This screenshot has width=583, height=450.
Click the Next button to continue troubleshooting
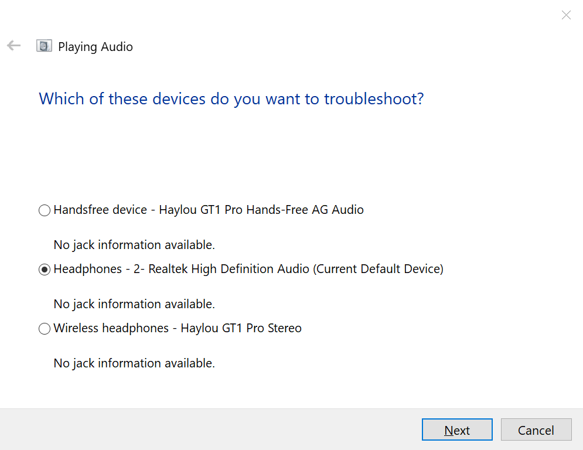click(457, 429)
